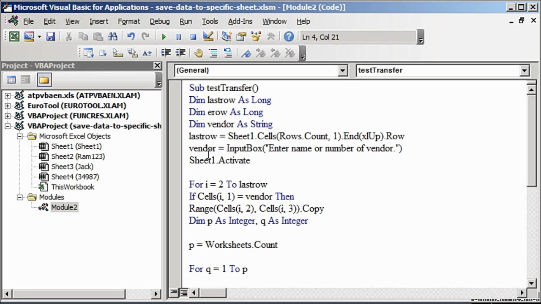The width and height of the screenshot is (541, 304).
Task: Open the File menu
Action: click(x=28, y=21)
